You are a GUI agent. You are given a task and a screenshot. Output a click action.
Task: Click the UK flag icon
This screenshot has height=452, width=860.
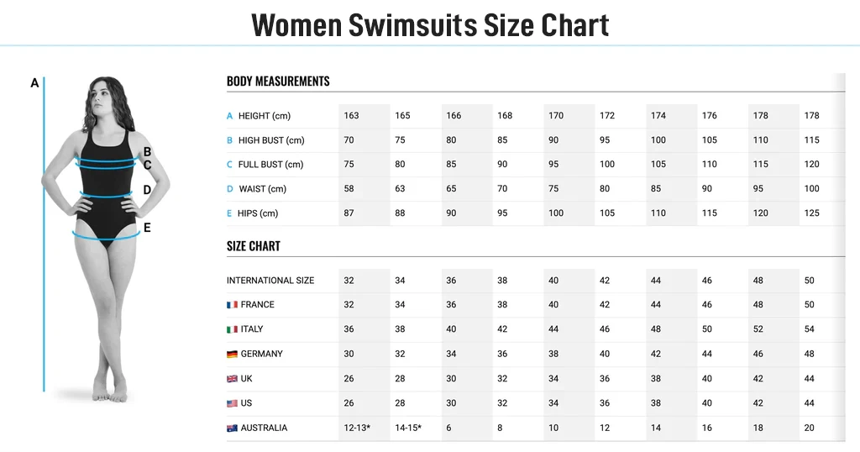(x=232, y=379)
